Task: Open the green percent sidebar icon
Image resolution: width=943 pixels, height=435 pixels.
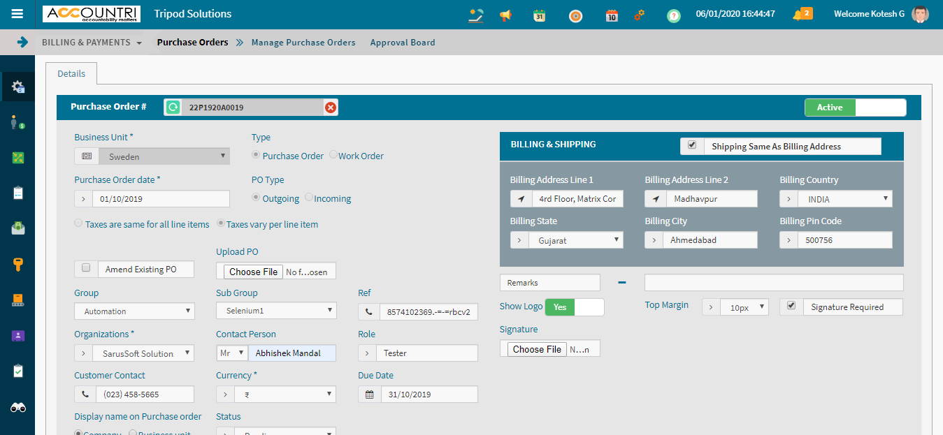Action: coord(18,158)
